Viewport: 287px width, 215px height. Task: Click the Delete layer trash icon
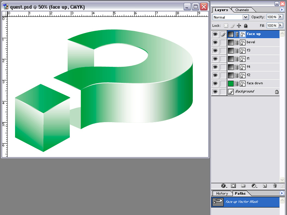[275, 186]
